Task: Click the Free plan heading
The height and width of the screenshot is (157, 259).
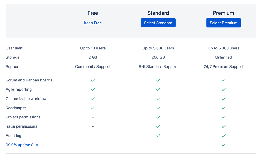Action: tap(93, 13)
